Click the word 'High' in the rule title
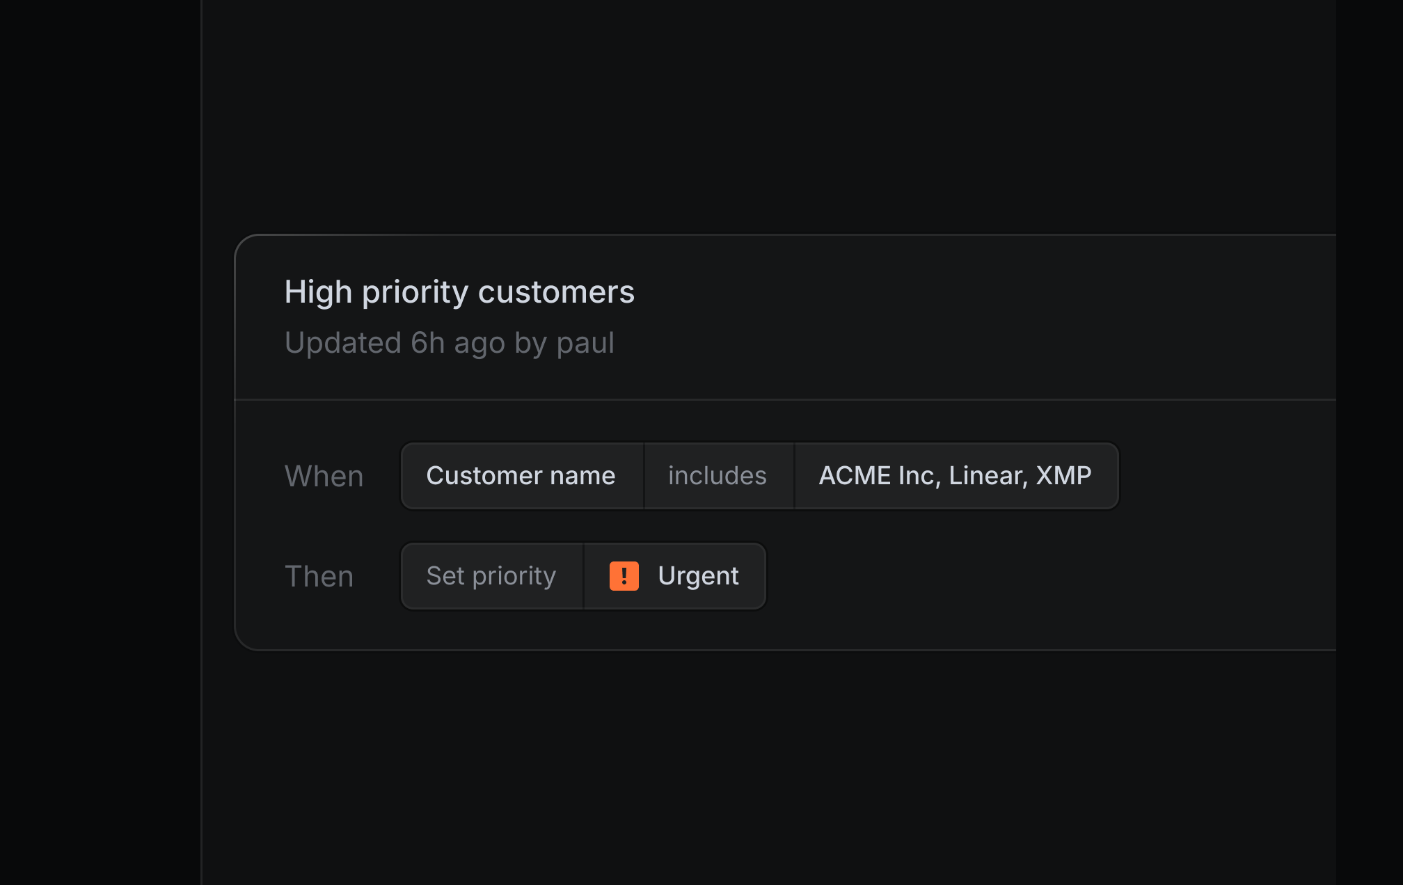Viewport: 1403px width, 885px height. (318, 292)
